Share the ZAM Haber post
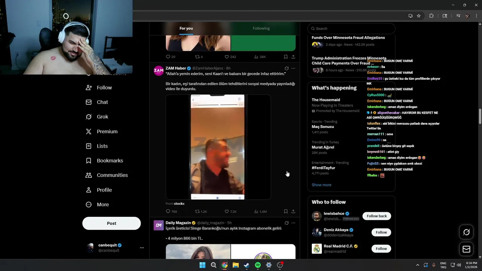Image resolution: width=482 pixels, height=271 pixels. (293, 212)
